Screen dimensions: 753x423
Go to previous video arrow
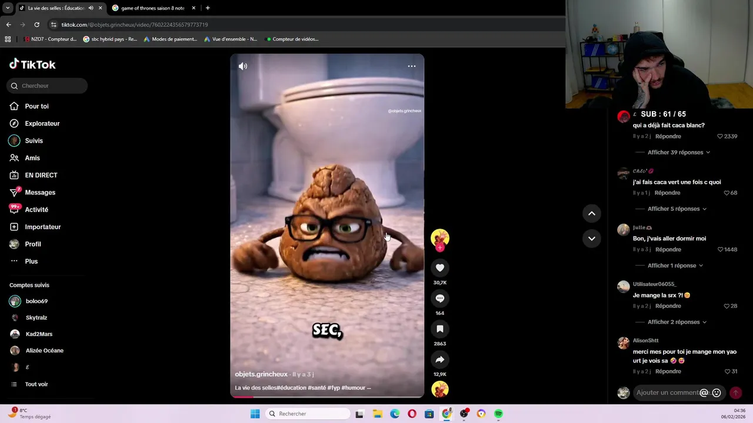[592, 213]
